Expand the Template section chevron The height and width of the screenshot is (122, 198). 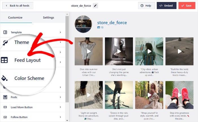(x=60, y=32)
